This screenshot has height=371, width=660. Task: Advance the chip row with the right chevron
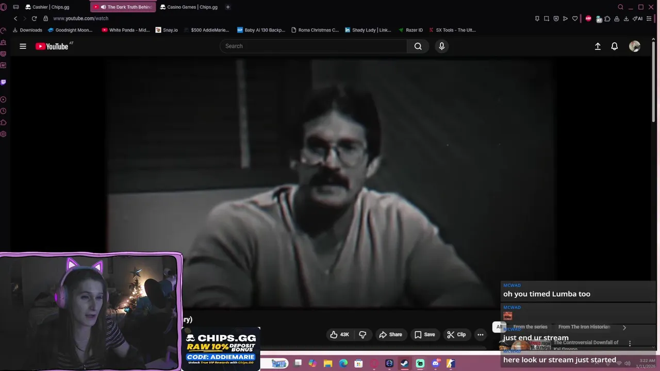tap(624, 327)
